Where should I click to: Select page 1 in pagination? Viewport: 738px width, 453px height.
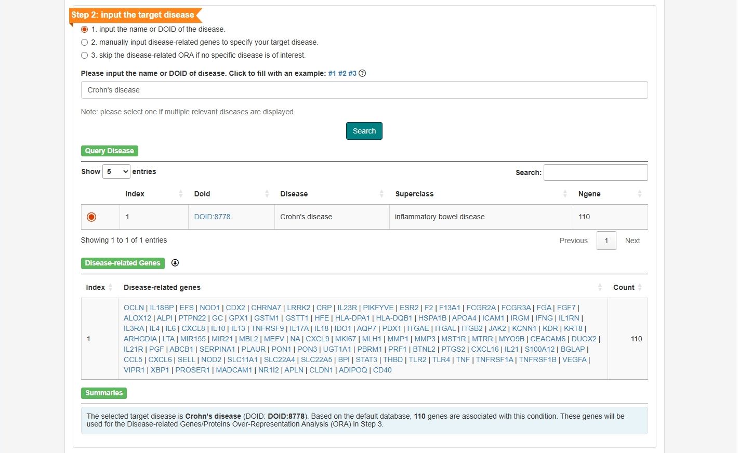[607, 241]
